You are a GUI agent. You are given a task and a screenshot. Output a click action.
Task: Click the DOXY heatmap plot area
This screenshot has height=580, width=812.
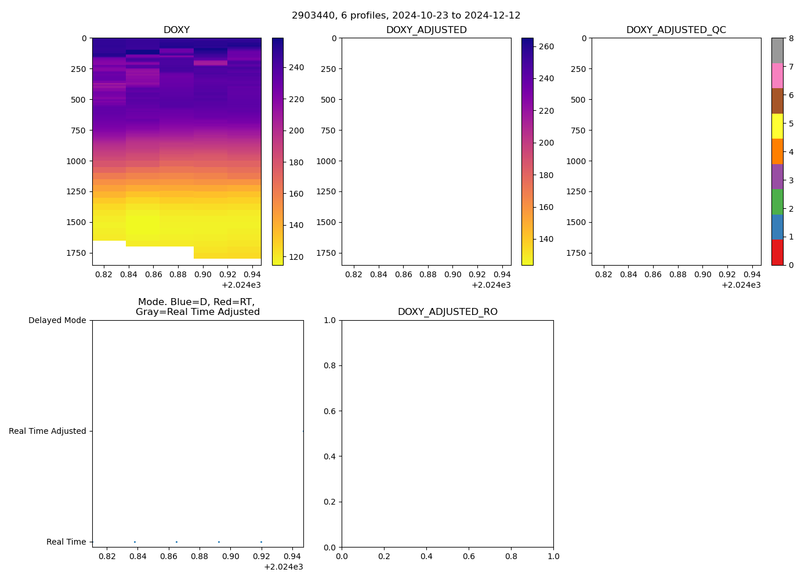176,151
